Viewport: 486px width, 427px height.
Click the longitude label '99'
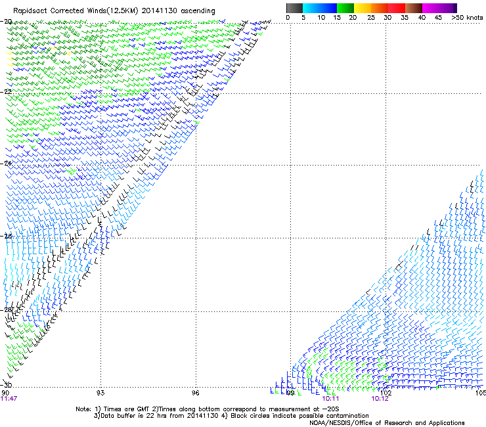tap(290, 393)
